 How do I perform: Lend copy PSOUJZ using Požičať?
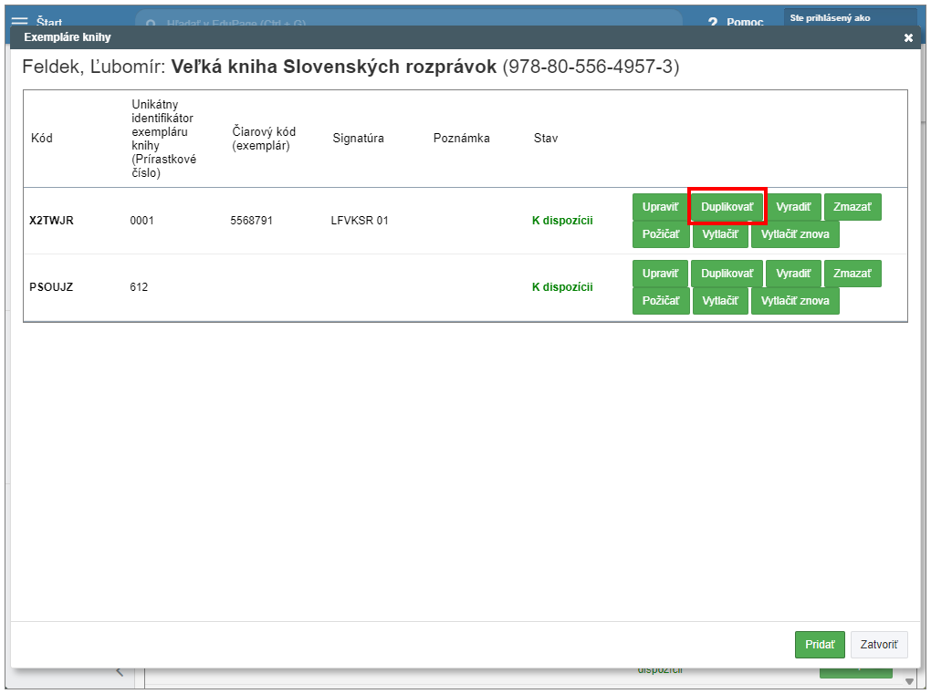660,301
